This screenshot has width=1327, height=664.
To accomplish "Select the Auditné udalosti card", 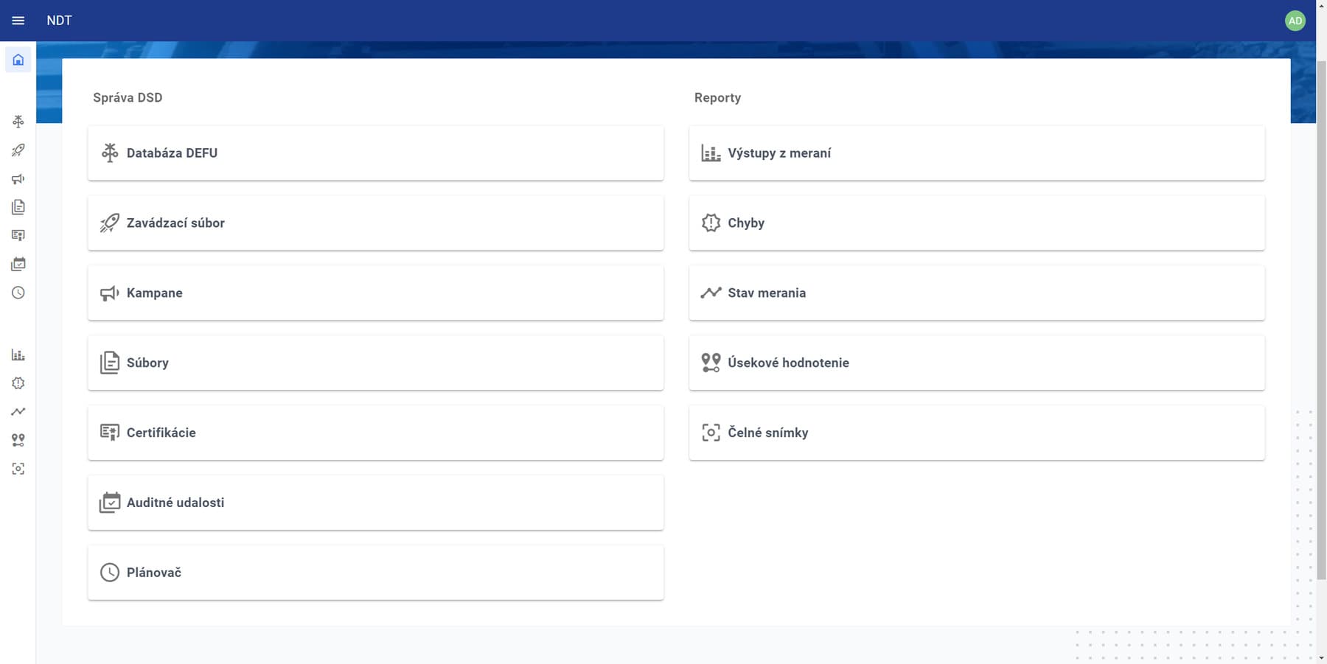I will 376,503.
